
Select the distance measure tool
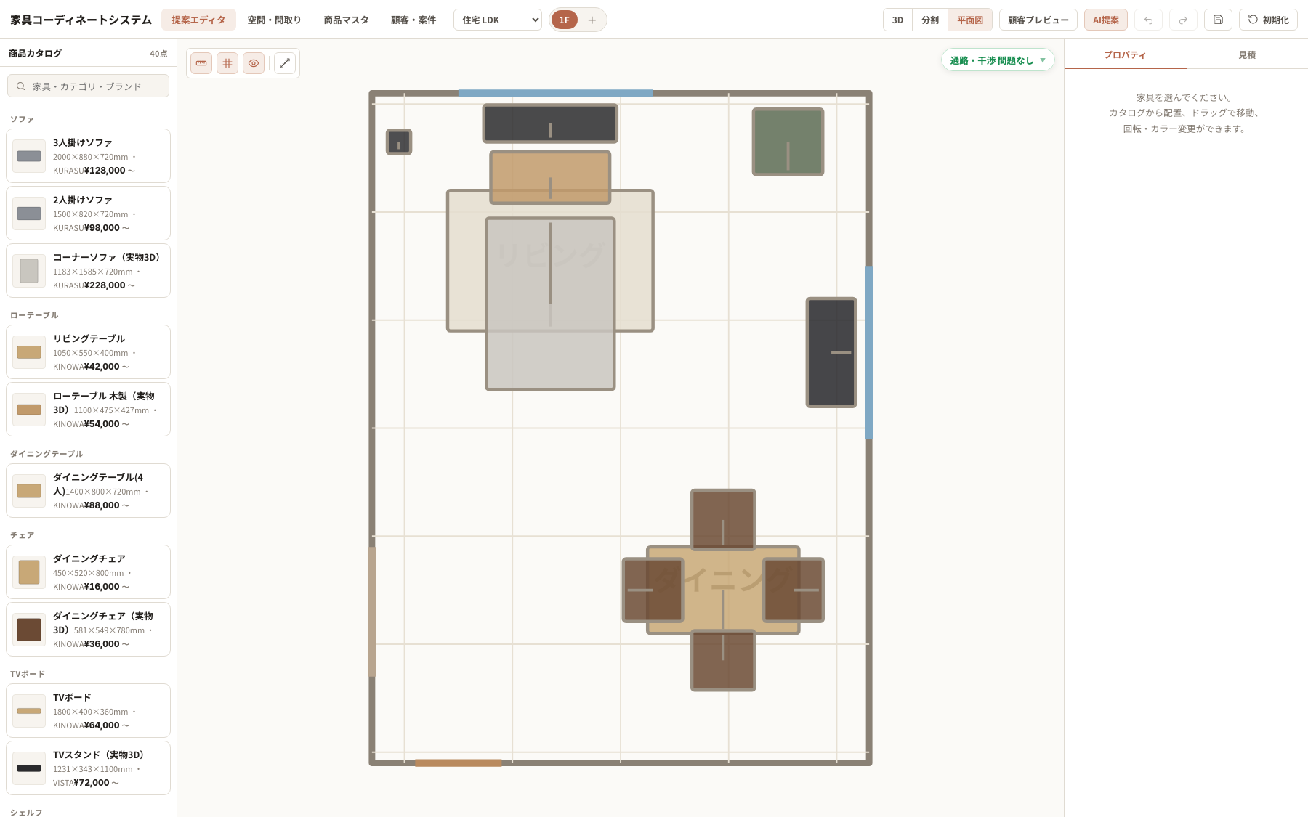(x=285, y=63)
